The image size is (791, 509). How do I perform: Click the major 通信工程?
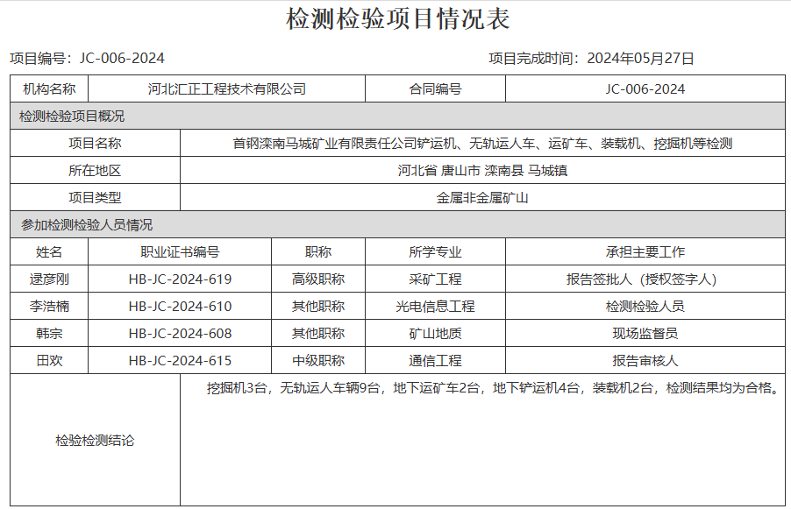click(435, 361)
